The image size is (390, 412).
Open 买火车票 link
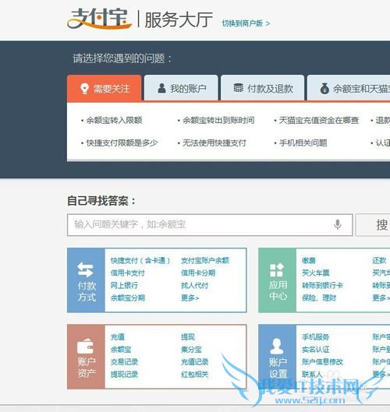pyautogui.click(x=316, y=273)
